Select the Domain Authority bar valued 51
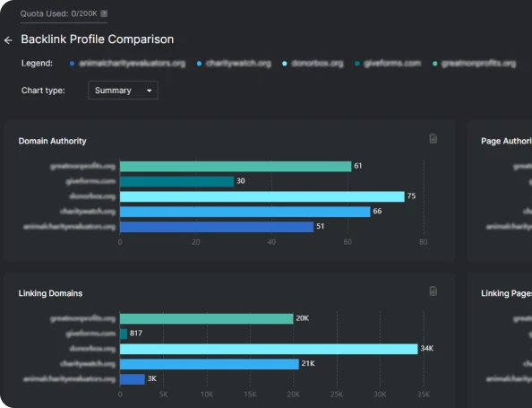532x408 pixels. (217, 227)
